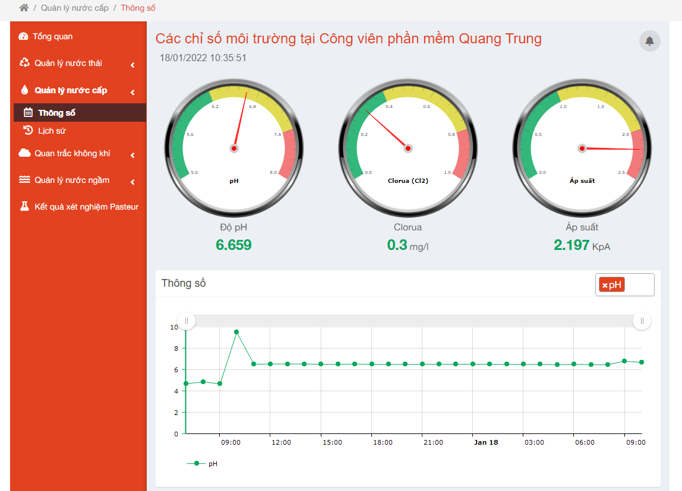
Task: Select Thông số in the sidebar
Action: point(80,113)
